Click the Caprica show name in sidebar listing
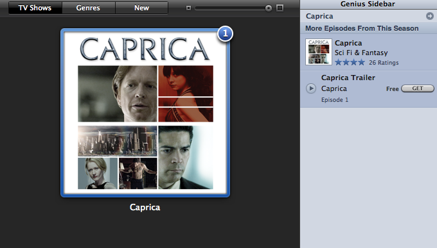The height and width of the screenshot is (248, 437). click(x=348, y=43)
